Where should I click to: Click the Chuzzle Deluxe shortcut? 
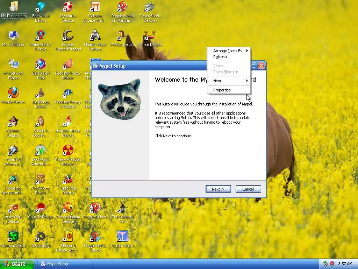click(41, 211)
